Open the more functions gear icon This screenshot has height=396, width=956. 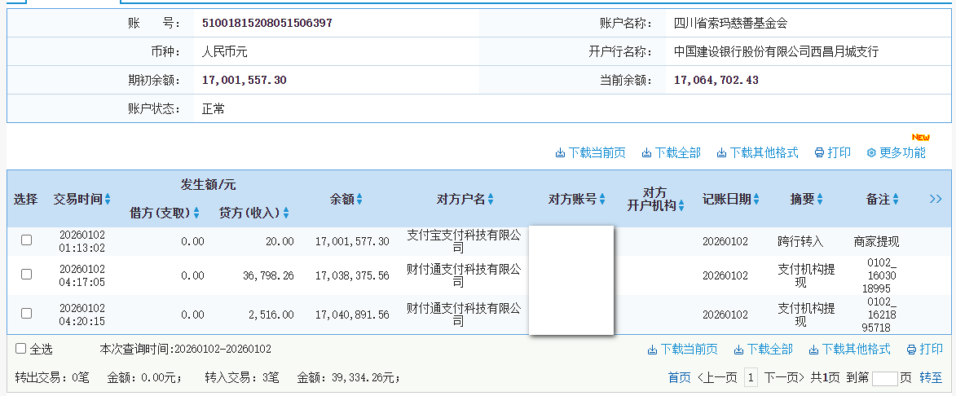(870, 153)
